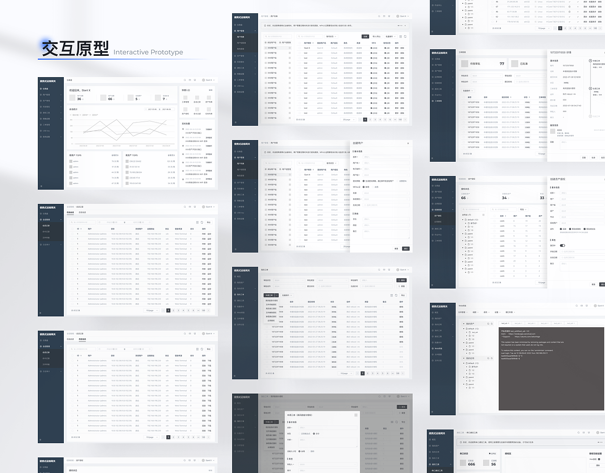Open 角色管理 in the 创建用户 screen's sidebar
Image resolution: width=605 pixels, height=473 pixels.
241,175
